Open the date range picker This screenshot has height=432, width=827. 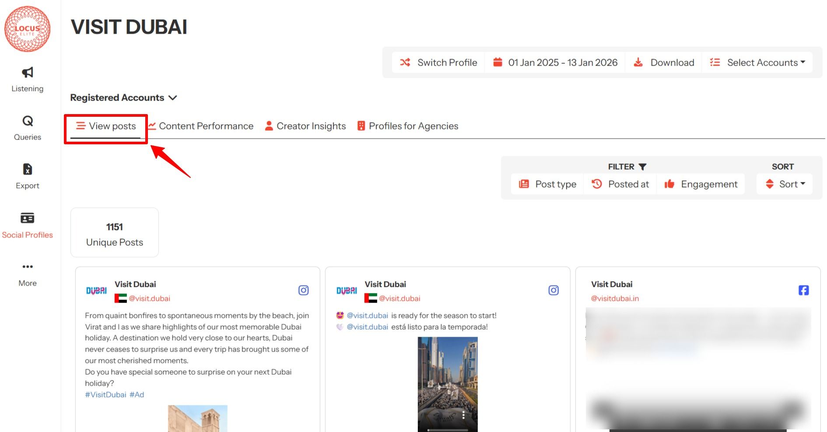click(555, 63)
